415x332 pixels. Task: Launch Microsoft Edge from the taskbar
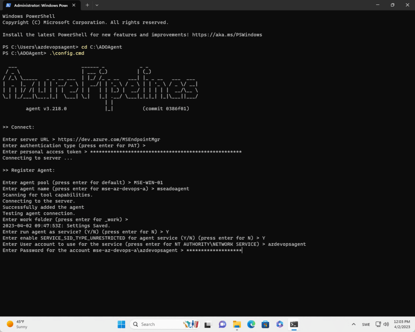(251, 324)
